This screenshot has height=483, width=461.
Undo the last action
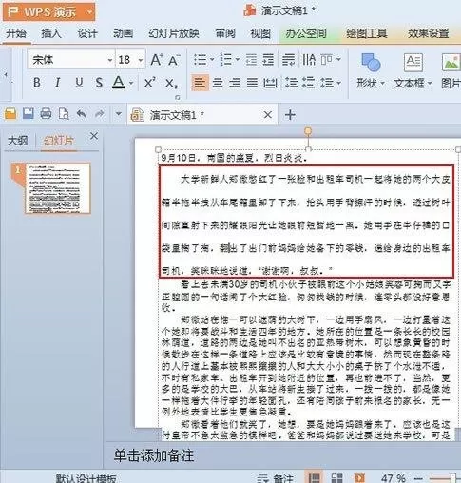coord(82,113)
